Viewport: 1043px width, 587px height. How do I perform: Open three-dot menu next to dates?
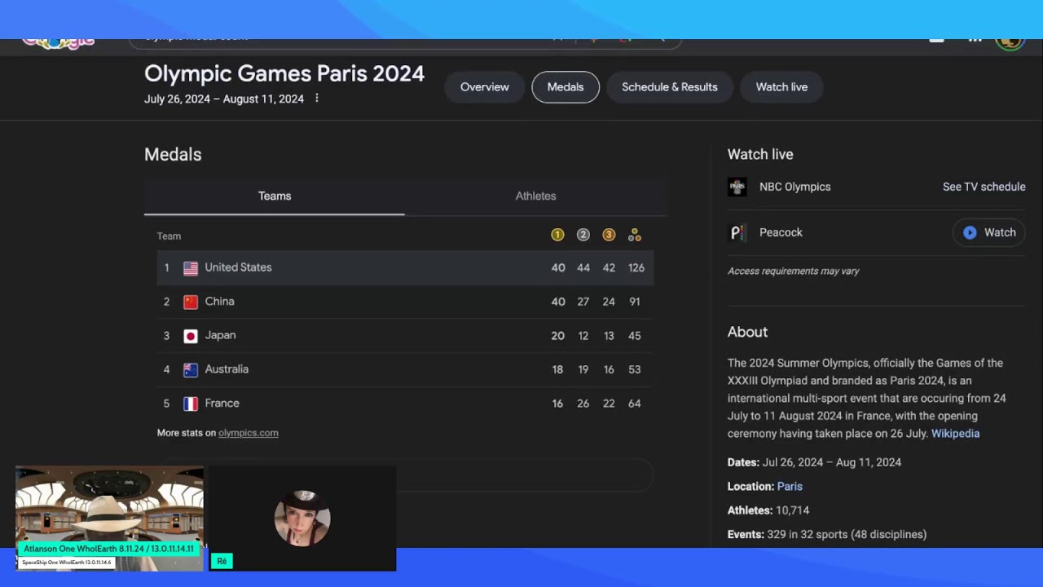click(x=317, y=99)
